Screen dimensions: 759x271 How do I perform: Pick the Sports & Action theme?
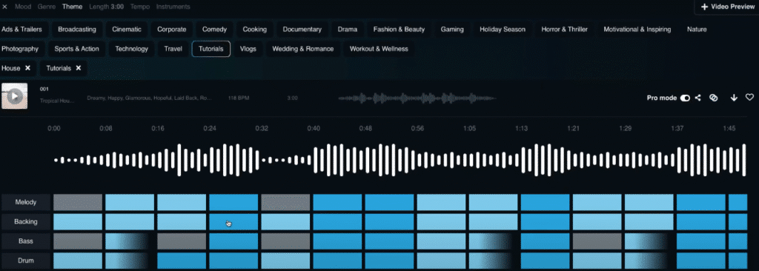76,48
